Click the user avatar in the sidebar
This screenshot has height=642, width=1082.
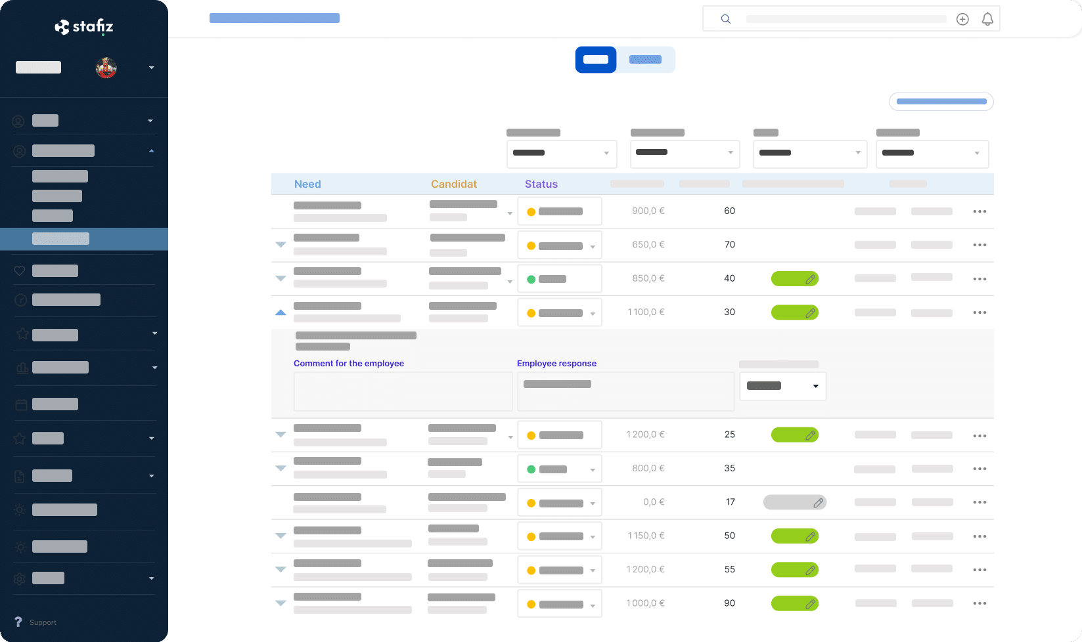click(106, 68)
